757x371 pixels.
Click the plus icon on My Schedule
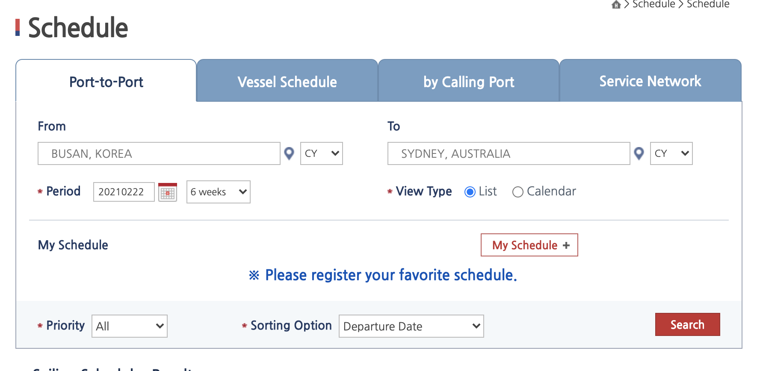click(x=566, y=245)
